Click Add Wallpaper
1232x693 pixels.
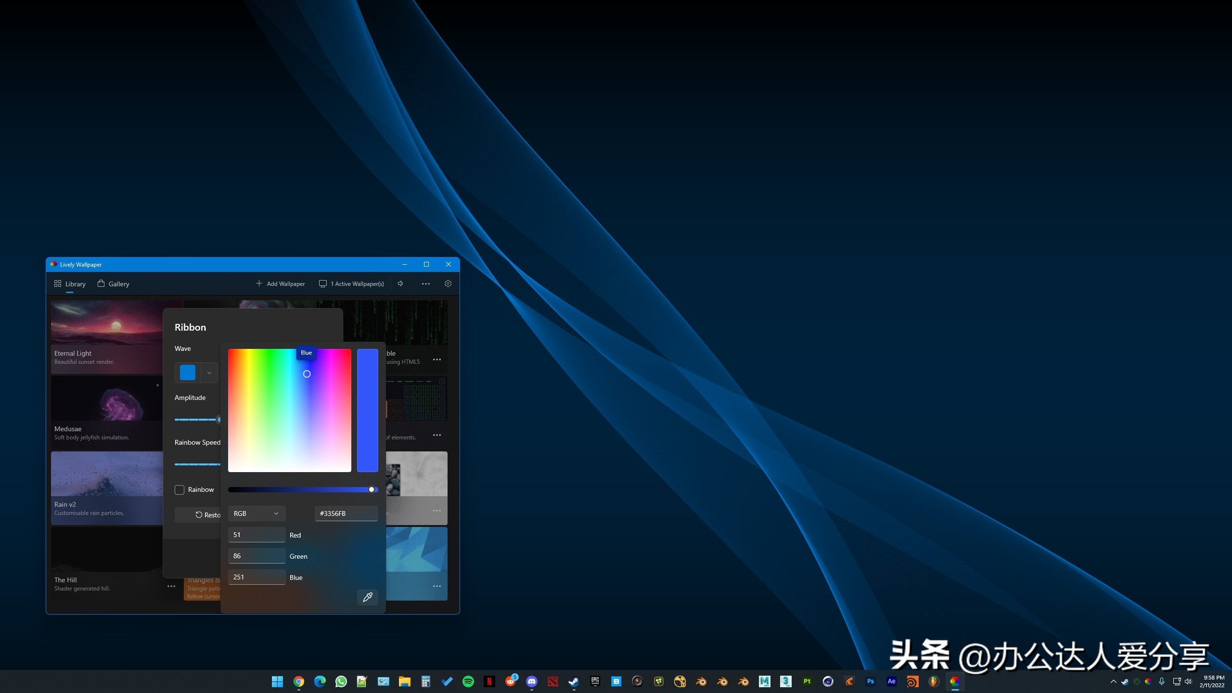point(281,283)
